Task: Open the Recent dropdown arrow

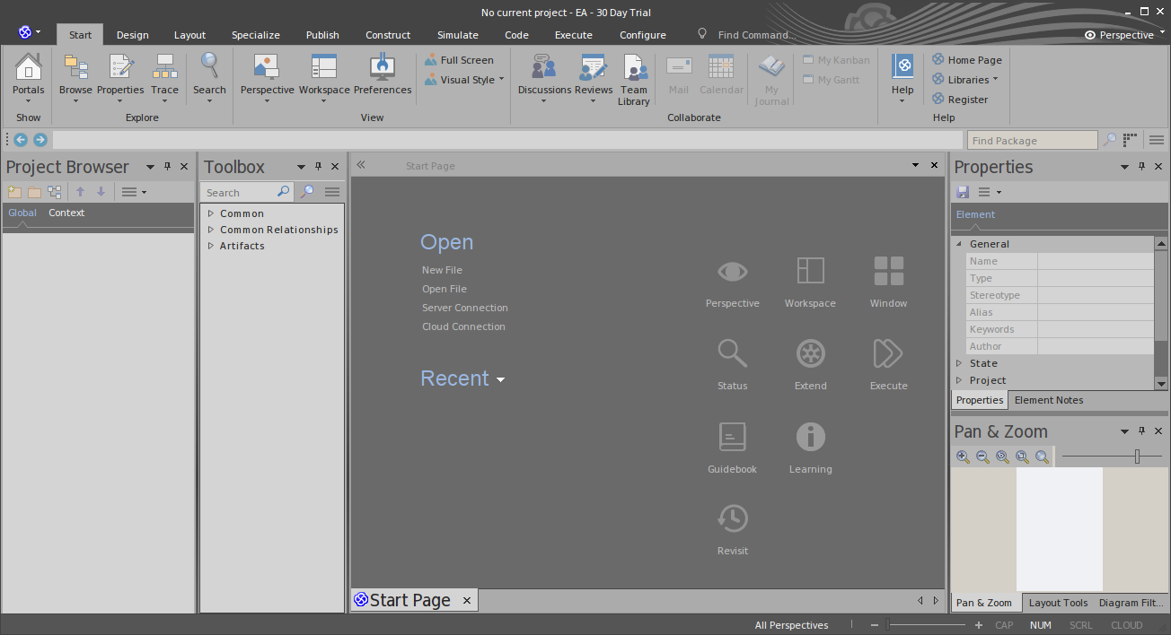Action: click(501, 379)
